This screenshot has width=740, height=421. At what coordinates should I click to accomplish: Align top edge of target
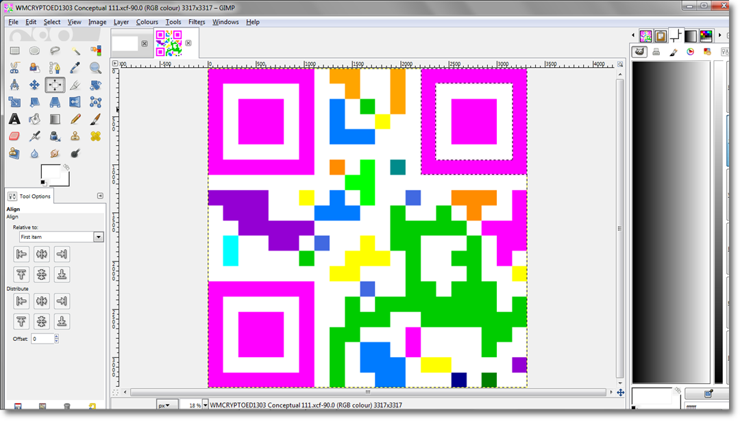[x=21, y=275]
